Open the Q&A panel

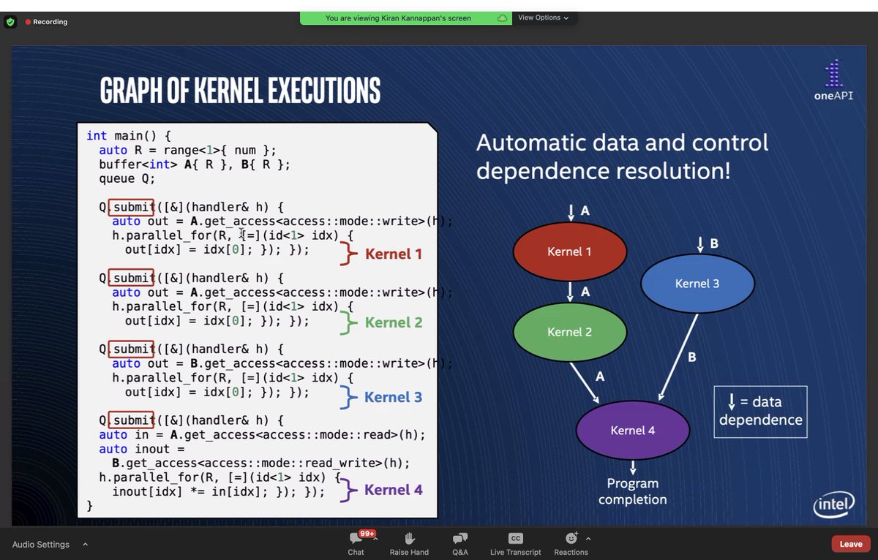(460, 543)
